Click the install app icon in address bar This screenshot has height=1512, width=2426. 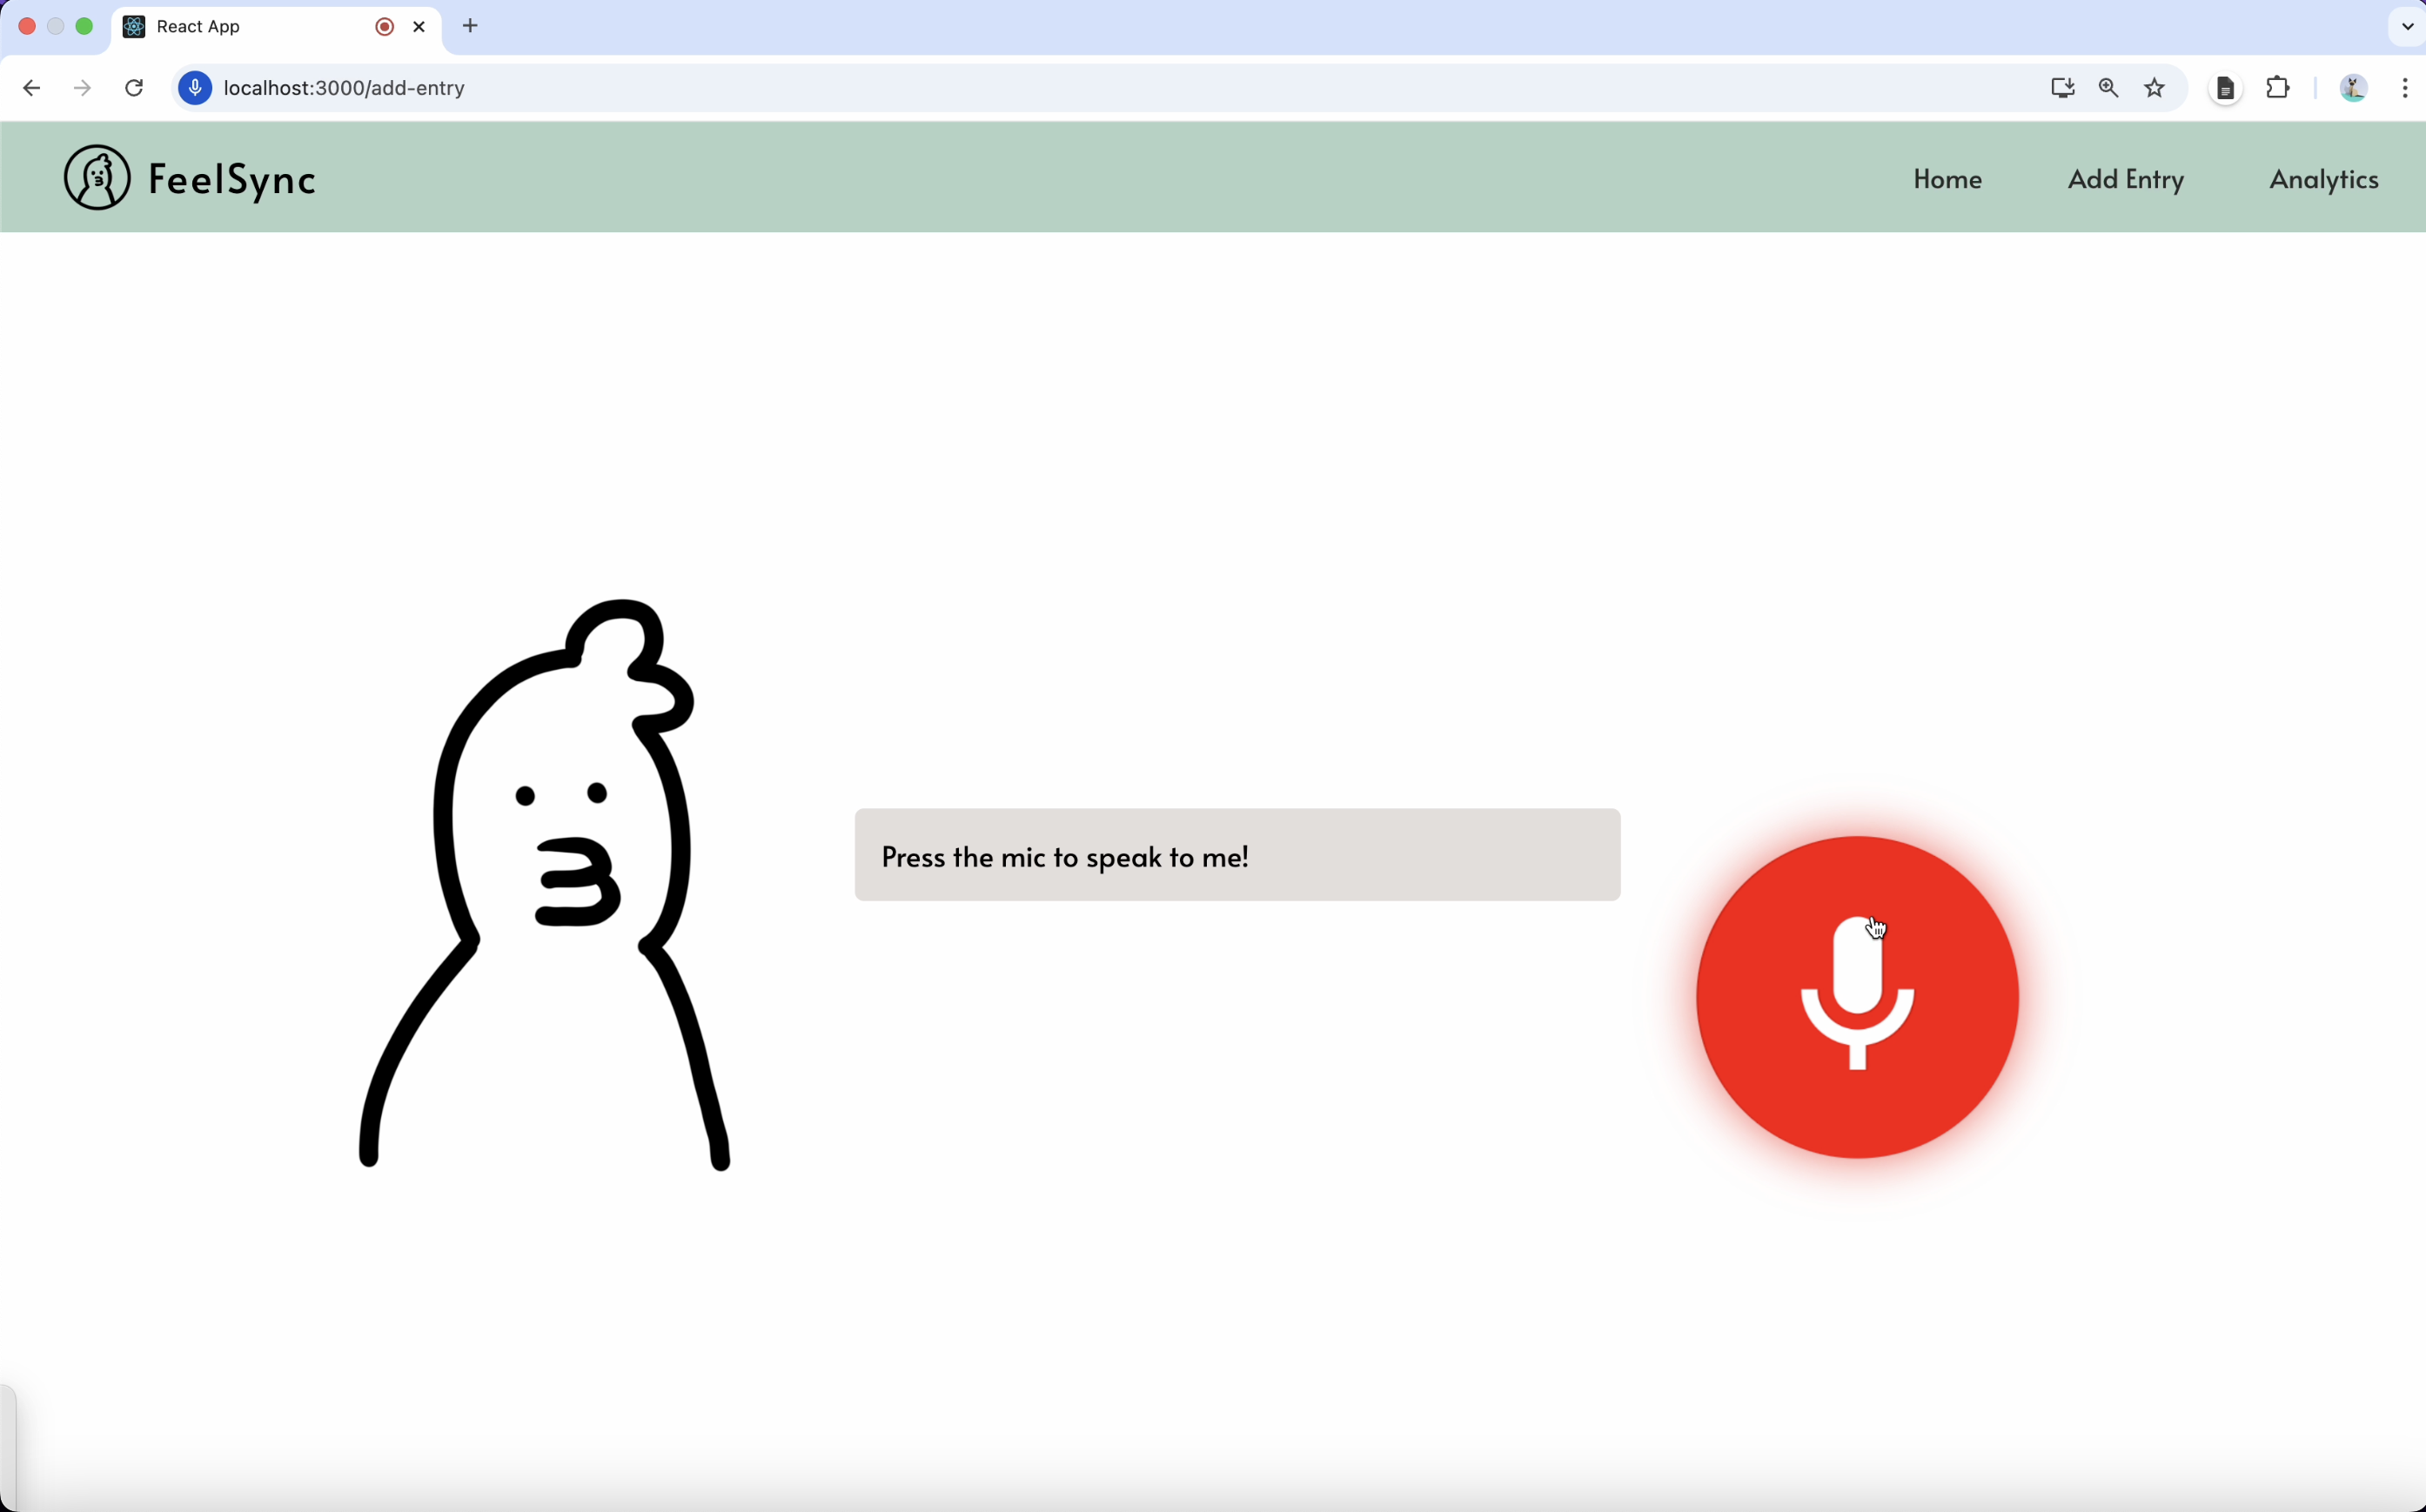[x=2062, y=88]
